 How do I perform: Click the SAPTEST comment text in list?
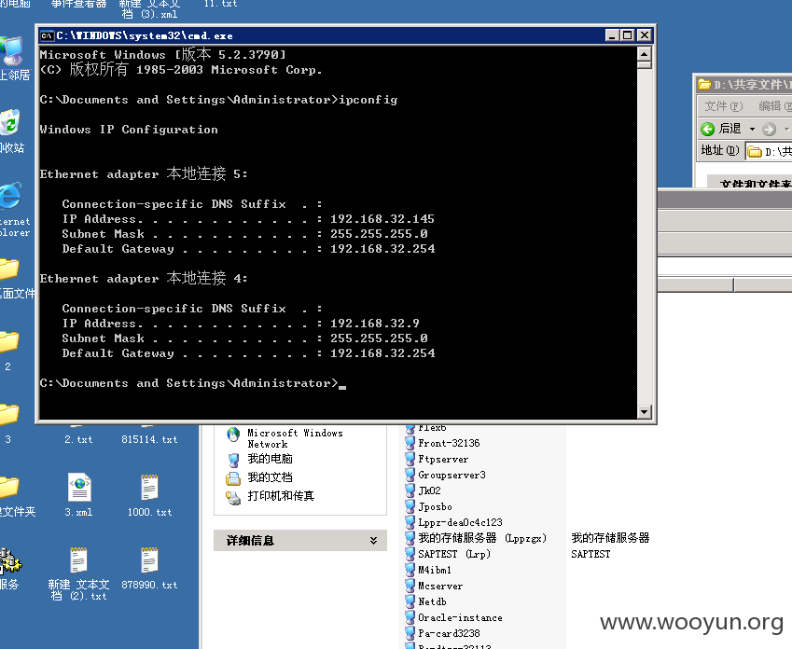pos(591,554)
